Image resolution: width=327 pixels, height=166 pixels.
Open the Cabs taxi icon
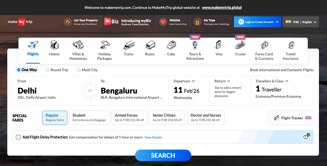tap(171, 45)
